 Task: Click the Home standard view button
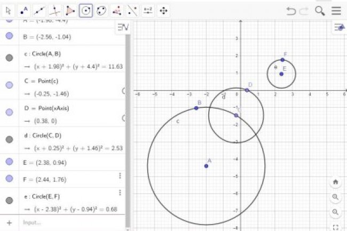335,182
